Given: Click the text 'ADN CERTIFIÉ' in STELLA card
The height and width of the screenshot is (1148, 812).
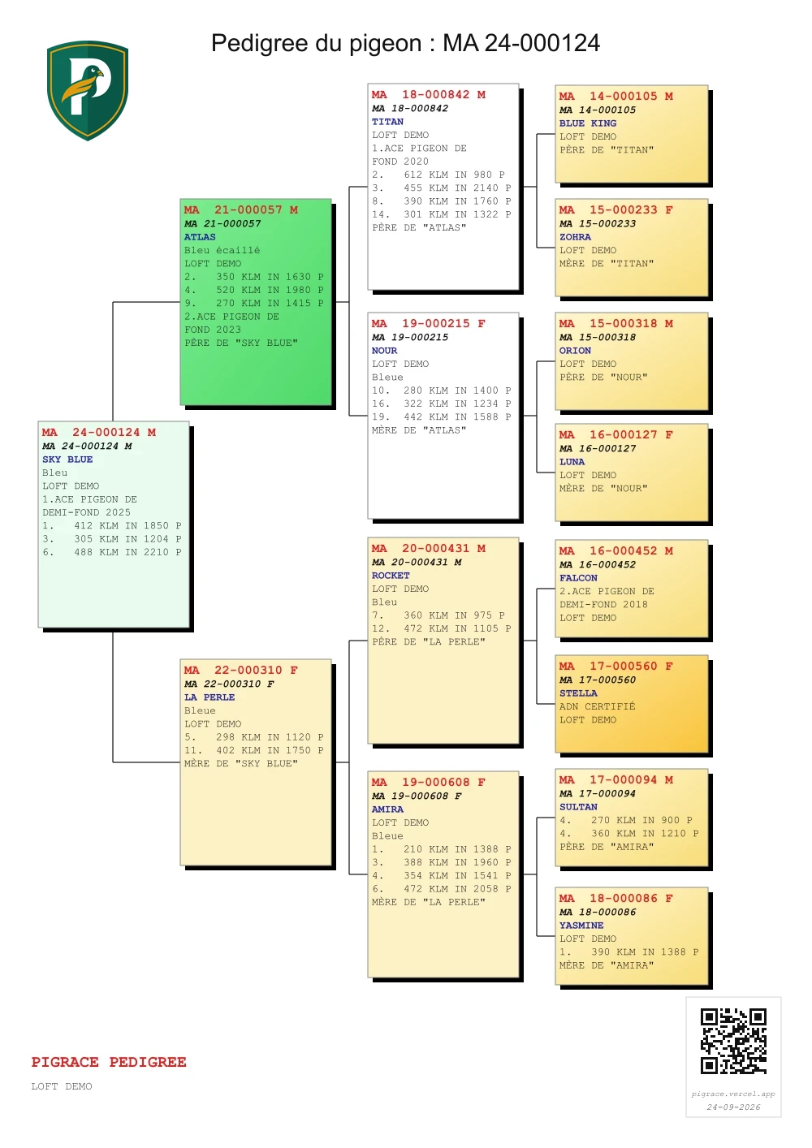Looking at the screenshot, I should tap(598, 706).
